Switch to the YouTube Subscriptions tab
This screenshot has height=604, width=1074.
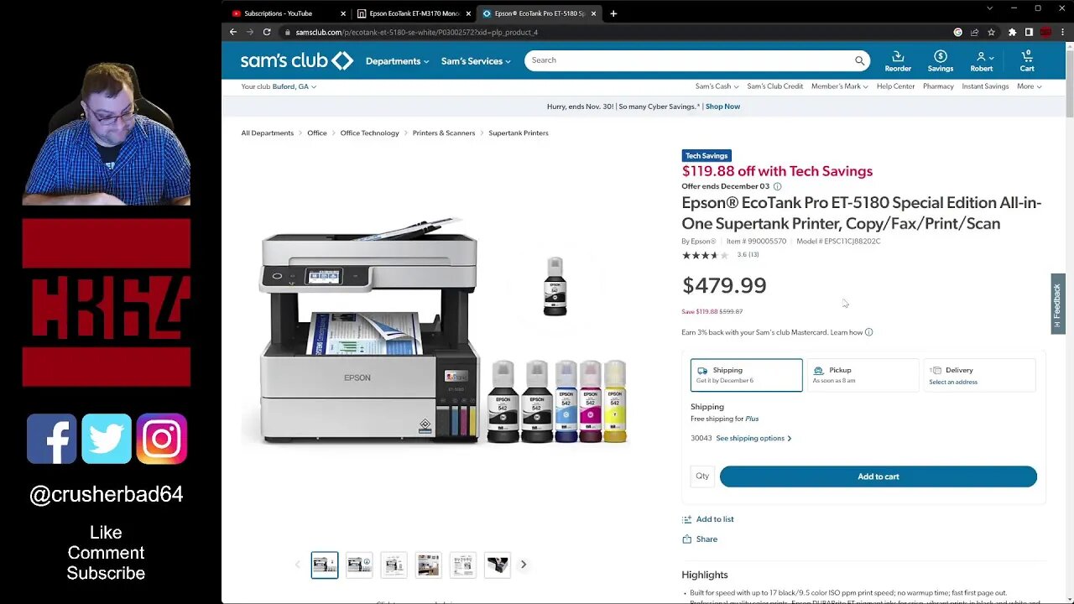pyautogui.click(x=286, y=13)
